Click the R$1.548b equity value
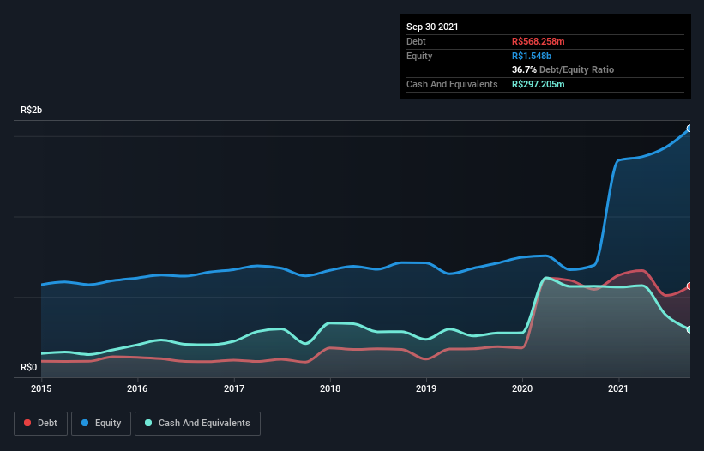 (x=532, y=56)
